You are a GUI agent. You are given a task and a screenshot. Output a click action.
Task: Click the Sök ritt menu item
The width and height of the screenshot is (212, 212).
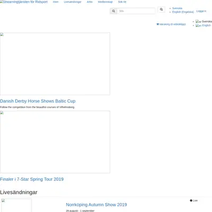tap(122, 2)
